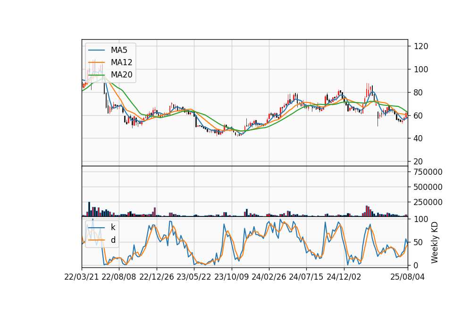Click the orange MA12 legend line sample
The width and height of the screenshot is (453, 326).
click(x=96, y=62)
